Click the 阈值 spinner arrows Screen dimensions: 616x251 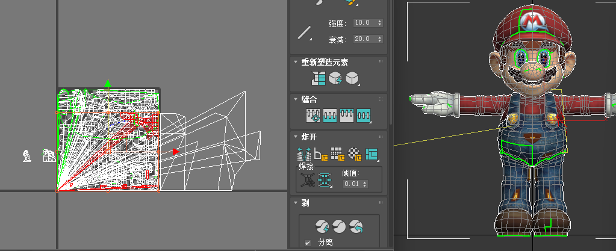coord(365,184)
